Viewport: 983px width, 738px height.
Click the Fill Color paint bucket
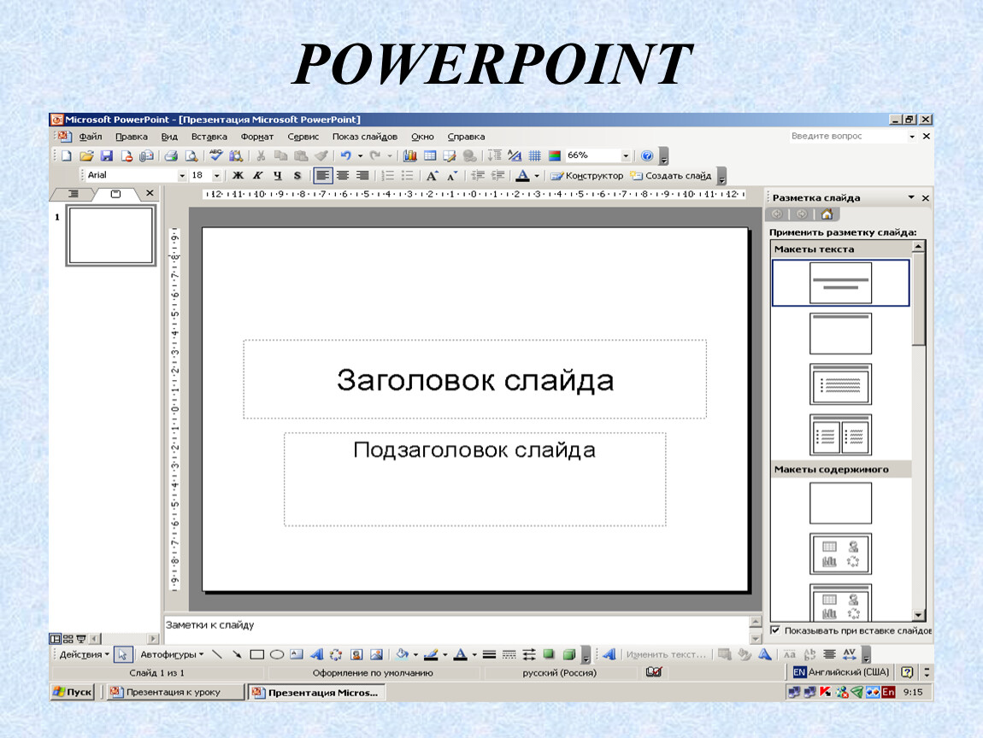[x=402, y=654]
